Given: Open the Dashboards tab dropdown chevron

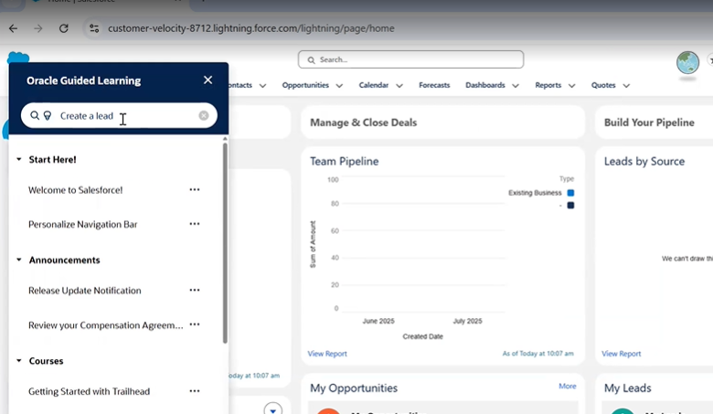Looking at the screenshot, I should pyautogui.click(x=516, y=85).
